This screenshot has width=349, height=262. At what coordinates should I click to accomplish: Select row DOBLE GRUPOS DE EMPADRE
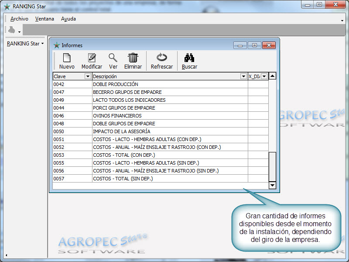point(160,124)
